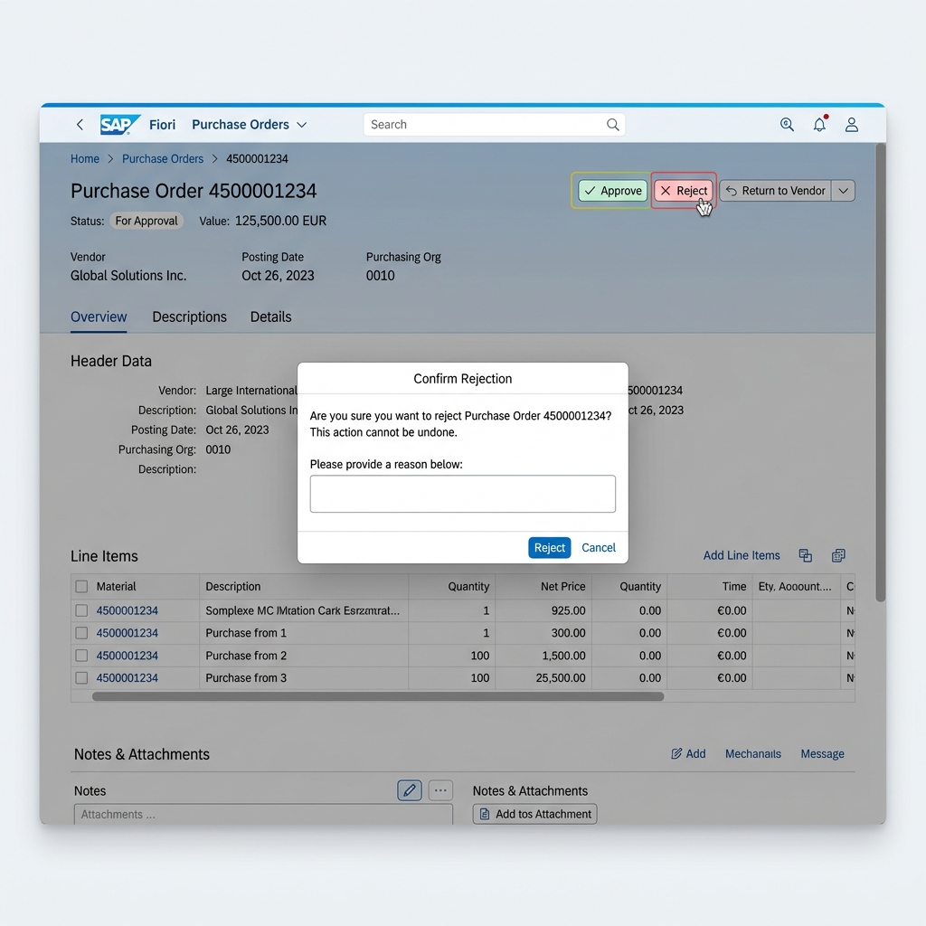This screenshot has height=926, width=926.
Task: Click the Global Solutions Inc. vendor name
Action: [128, 276]
